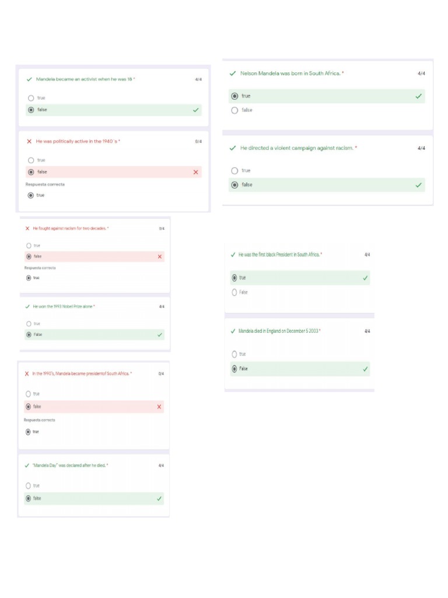Screen dimensions: 448x598
Task: Select 'False' for 'first black President in South Africa'
Action: coord(235,293)
